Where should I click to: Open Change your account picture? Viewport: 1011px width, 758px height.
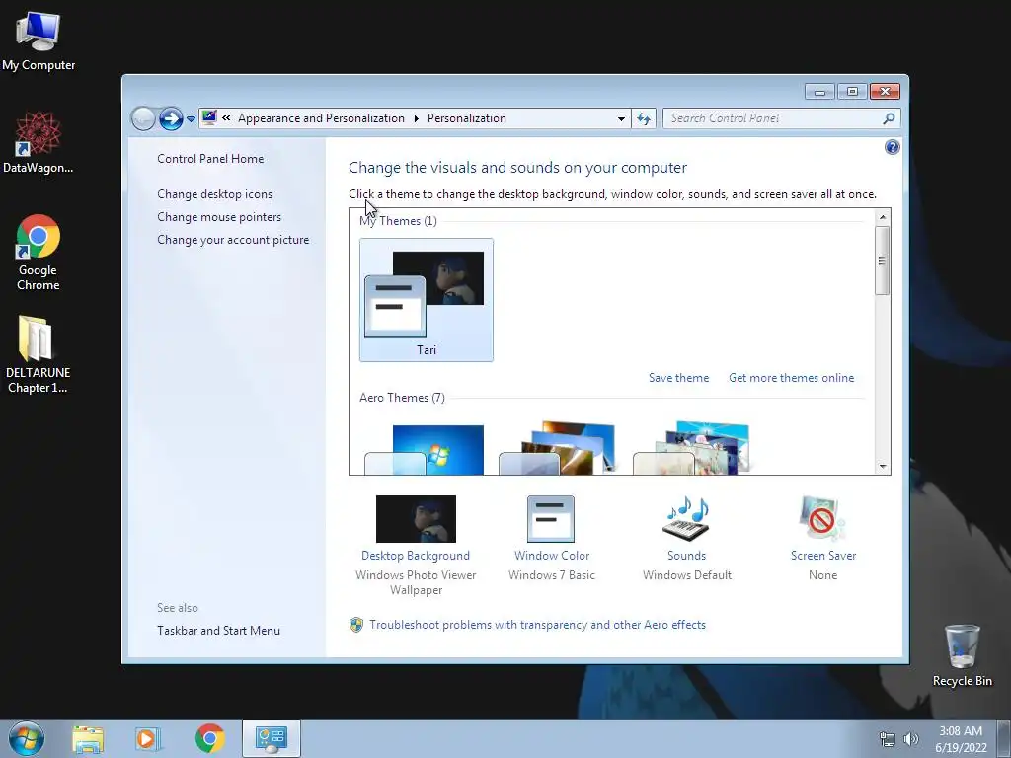[233, 240]
